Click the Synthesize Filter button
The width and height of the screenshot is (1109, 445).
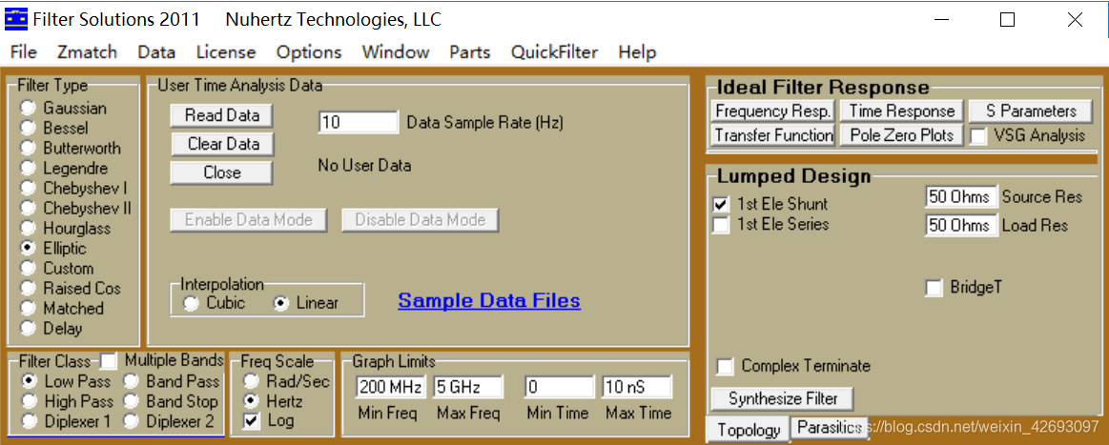tap(782, 398)
